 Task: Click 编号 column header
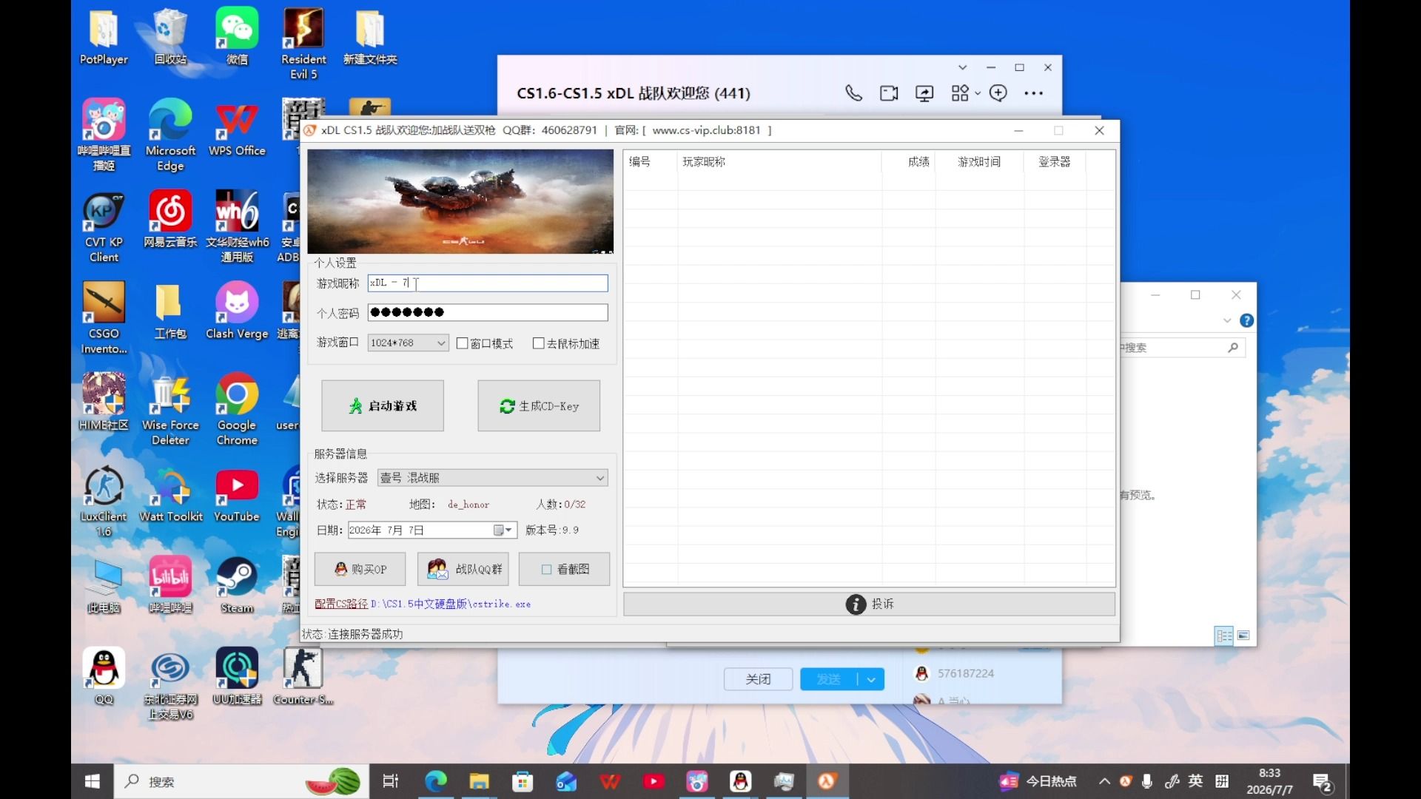pos(651,161)
